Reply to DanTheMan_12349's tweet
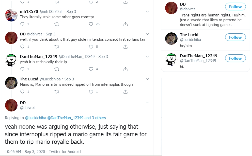 (x=22, y=69)
